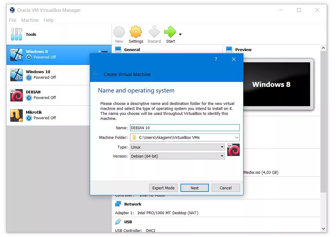Open the Version dropdown showing Debian (64-bit)
The image size is (336, 237).
point(177,156)
